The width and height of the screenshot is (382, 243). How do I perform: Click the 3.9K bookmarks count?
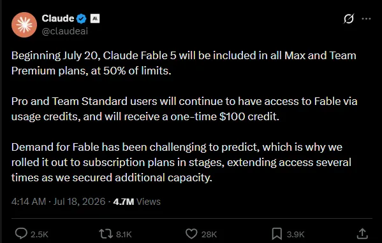295,235
